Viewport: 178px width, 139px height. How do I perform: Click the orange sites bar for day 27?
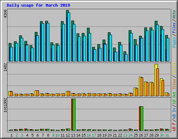(147, 89)
